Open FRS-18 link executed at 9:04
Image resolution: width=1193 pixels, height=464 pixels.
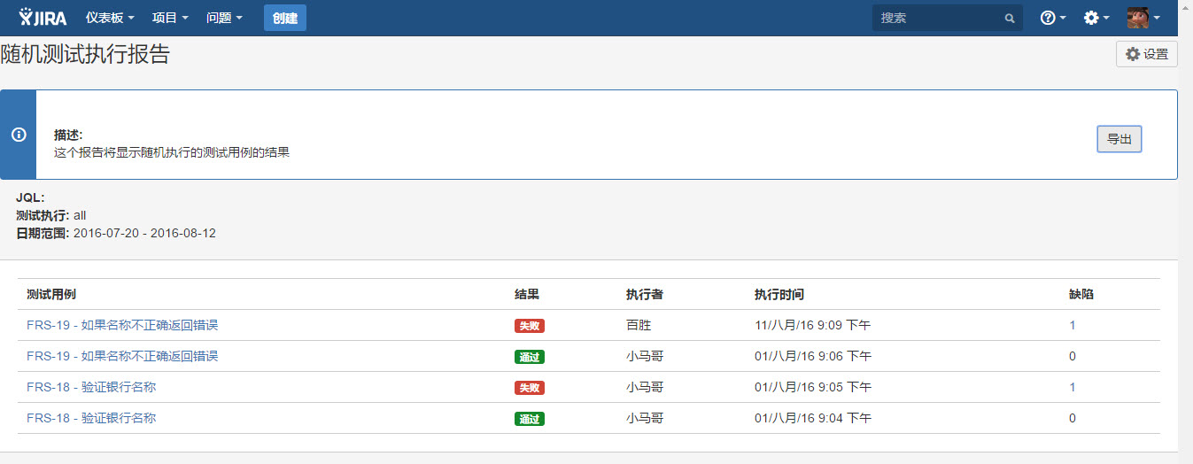[x=91, y=418]
